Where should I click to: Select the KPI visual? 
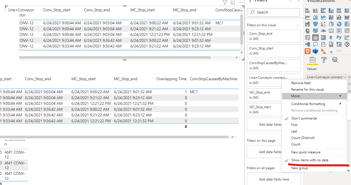click(347, 31)
